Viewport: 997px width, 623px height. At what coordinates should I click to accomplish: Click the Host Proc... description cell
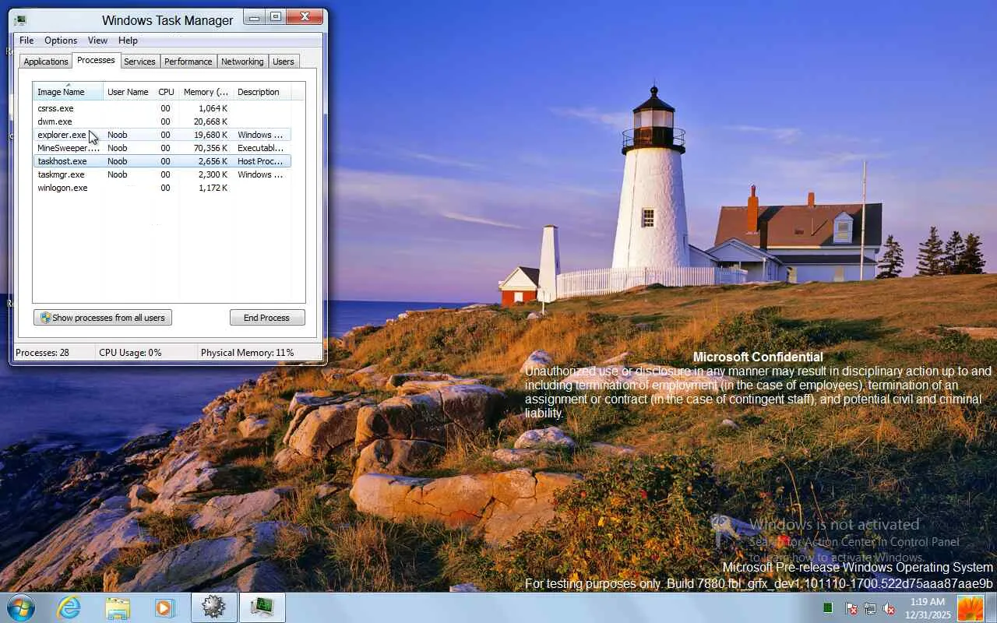coord(260,161)
